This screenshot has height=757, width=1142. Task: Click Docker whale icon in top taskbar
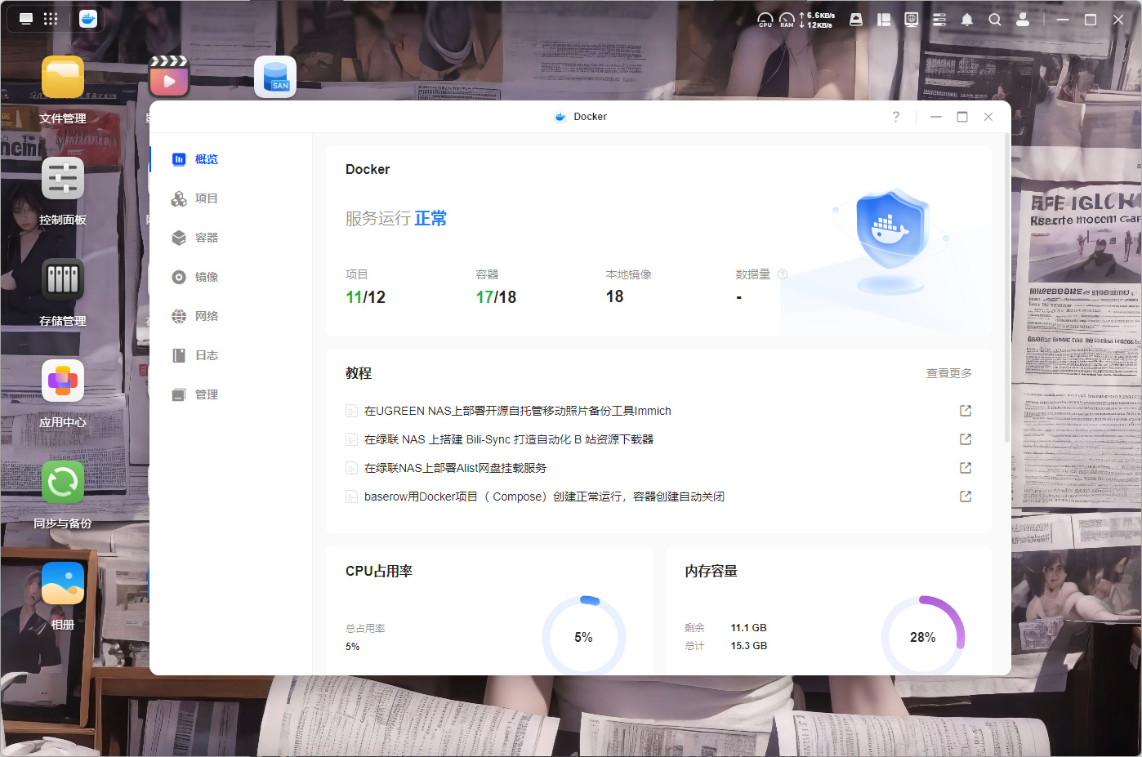pos(88,19)
